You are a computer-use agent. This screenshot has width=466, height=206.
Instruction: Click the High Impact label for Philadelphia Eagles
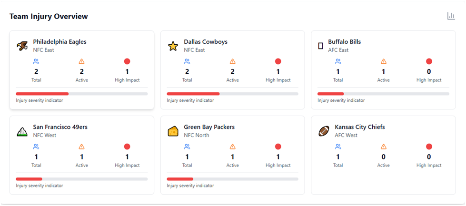tap(127, 80)
